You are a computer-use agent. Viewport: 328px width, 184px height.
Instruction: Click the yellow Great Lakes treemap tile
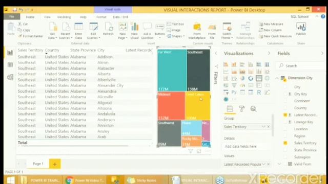(197, 106)
